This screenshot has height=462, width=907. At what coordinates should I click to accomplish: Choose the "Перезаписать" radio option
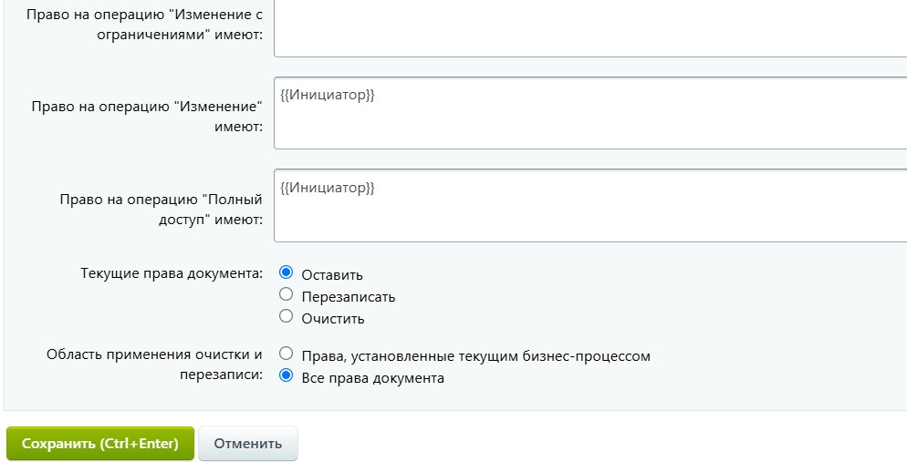click(287, 294)
